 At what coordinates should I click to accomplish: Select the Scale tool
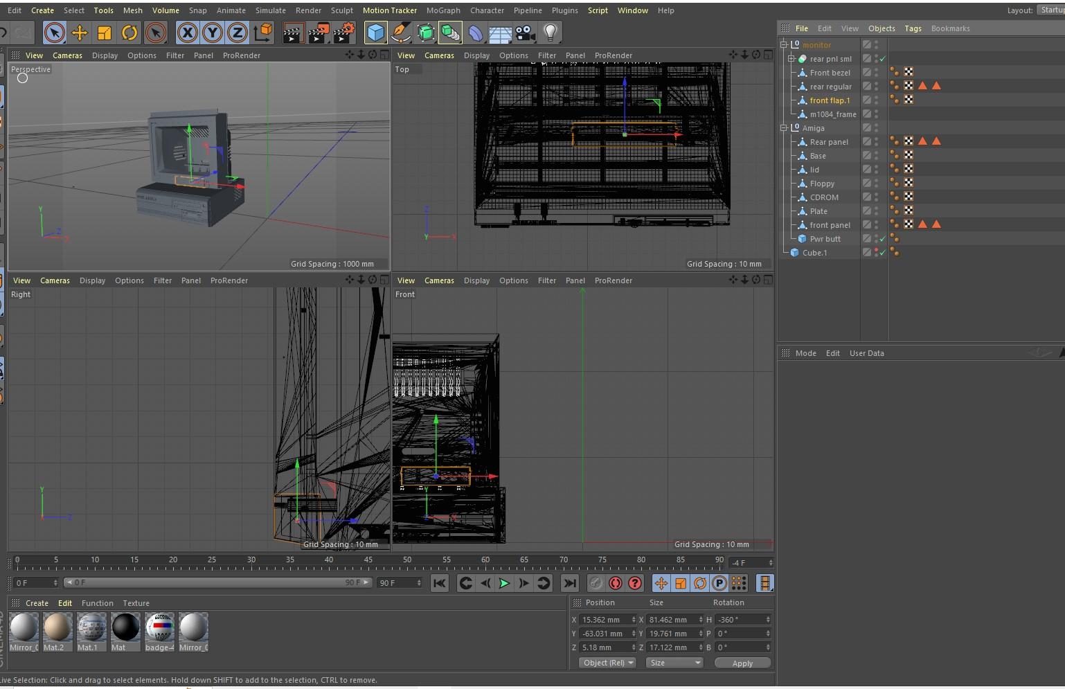pos(104,32)
